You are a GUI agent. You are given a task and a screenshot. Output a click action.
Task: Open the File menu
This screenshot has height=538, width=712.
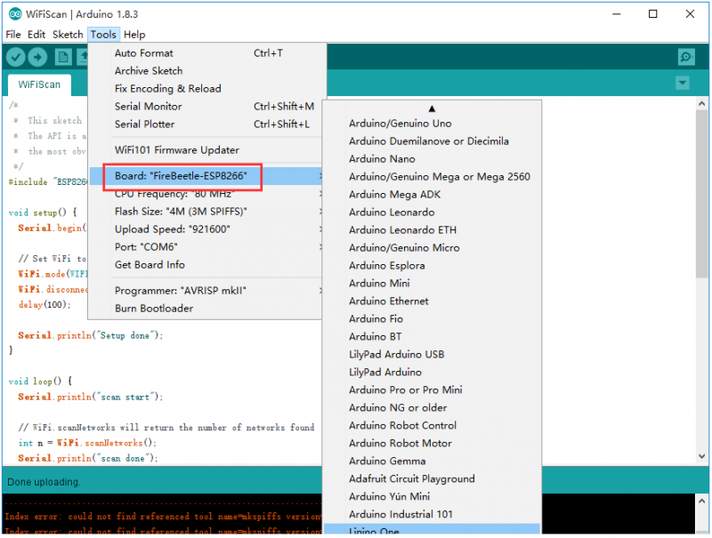tap(13, 35)
